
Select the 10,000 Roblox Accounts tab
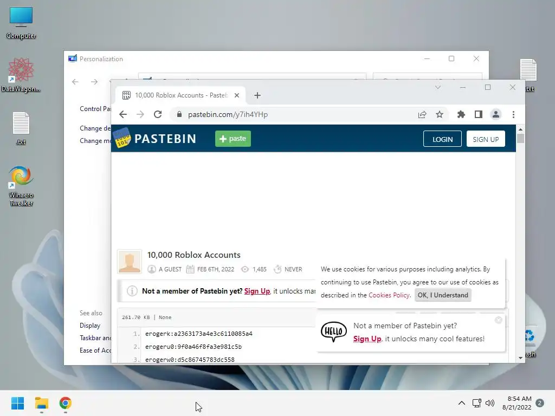pos(181,95)
